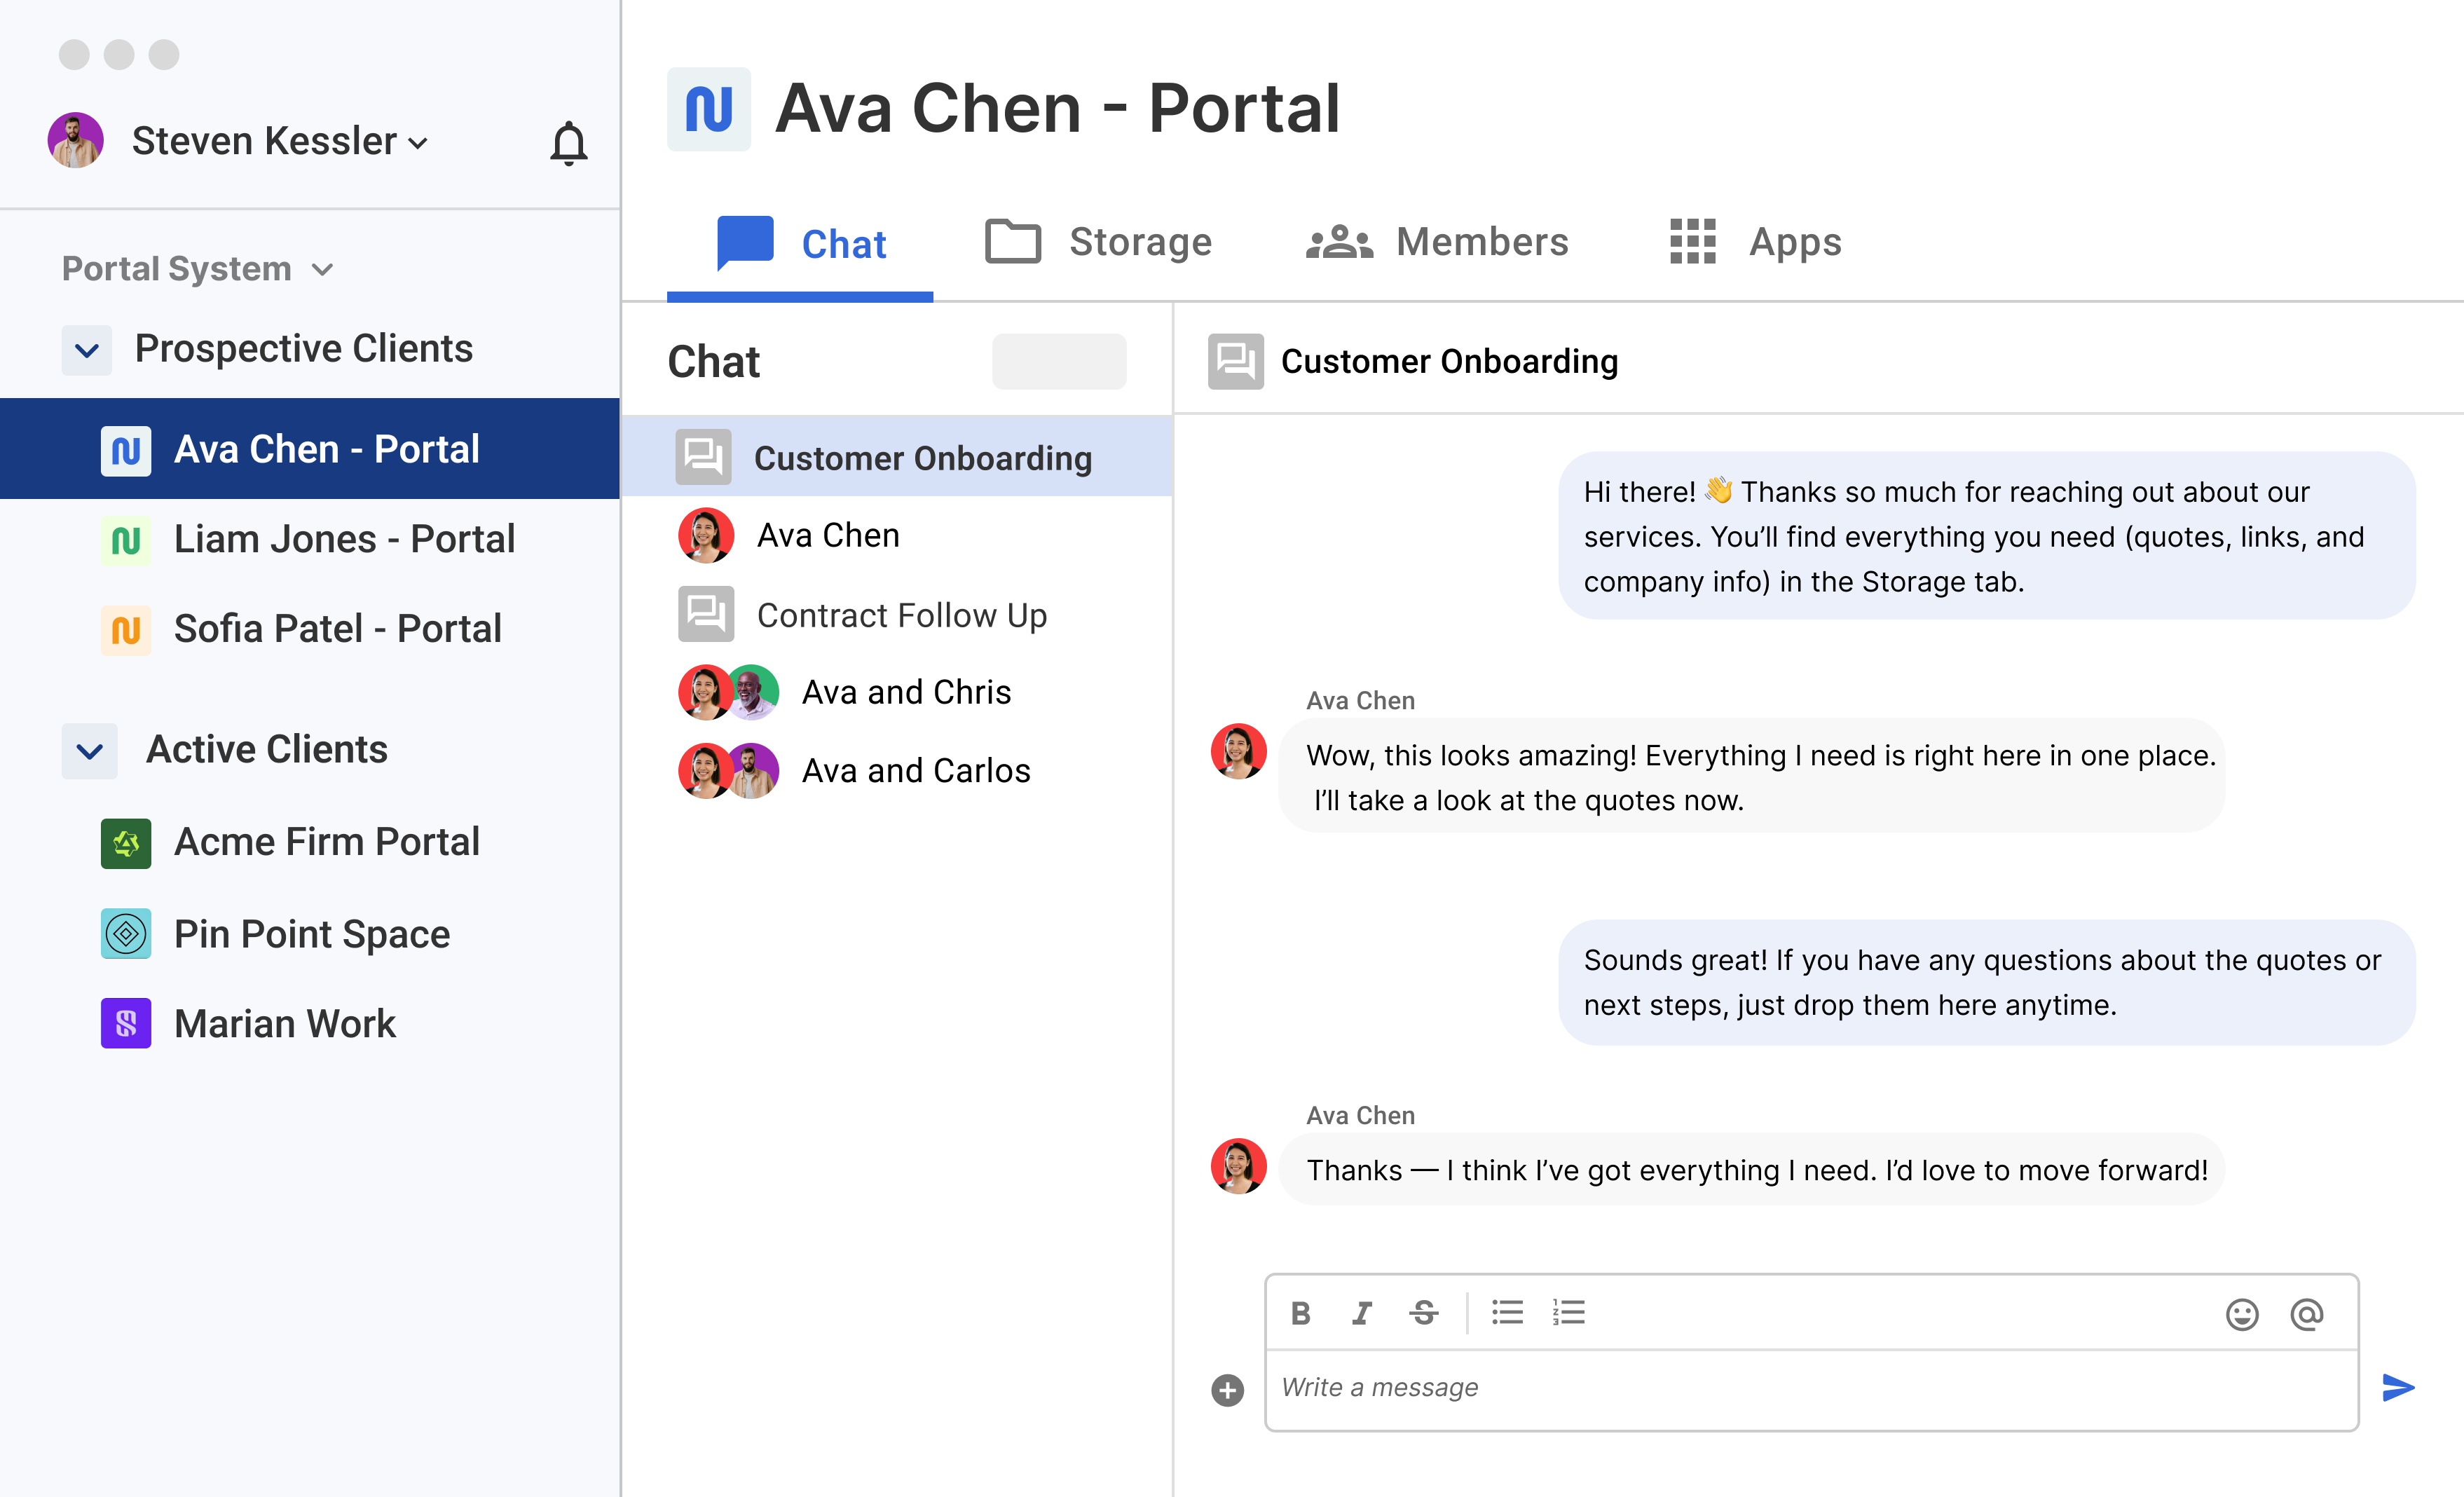Screen dimensions: 2464x1497
Task: Click the @ mention icon
Action: click(2306, 1314)
